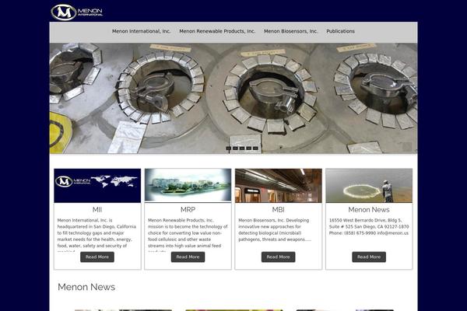The image size is (467, 311).
Task: Open the Menon Renewable Products, Inc. menu item
Action: point(217,31)
